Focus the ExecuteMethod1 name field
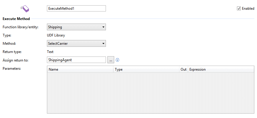This screenshot has width=257, height=118. (x=76, y=9)
